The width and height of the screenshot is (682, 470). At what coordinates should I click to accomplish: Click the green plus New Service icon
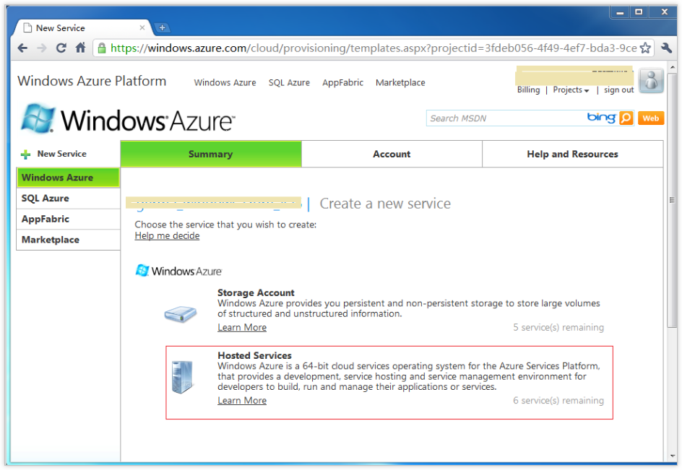(26, 155)
